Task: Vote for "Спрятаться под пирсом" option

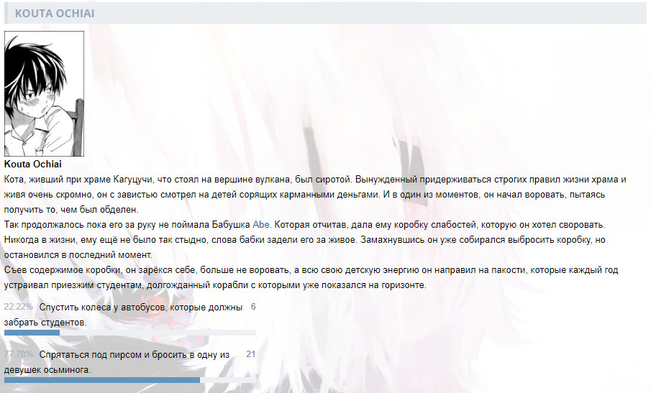Action: [x=135, y=355]
